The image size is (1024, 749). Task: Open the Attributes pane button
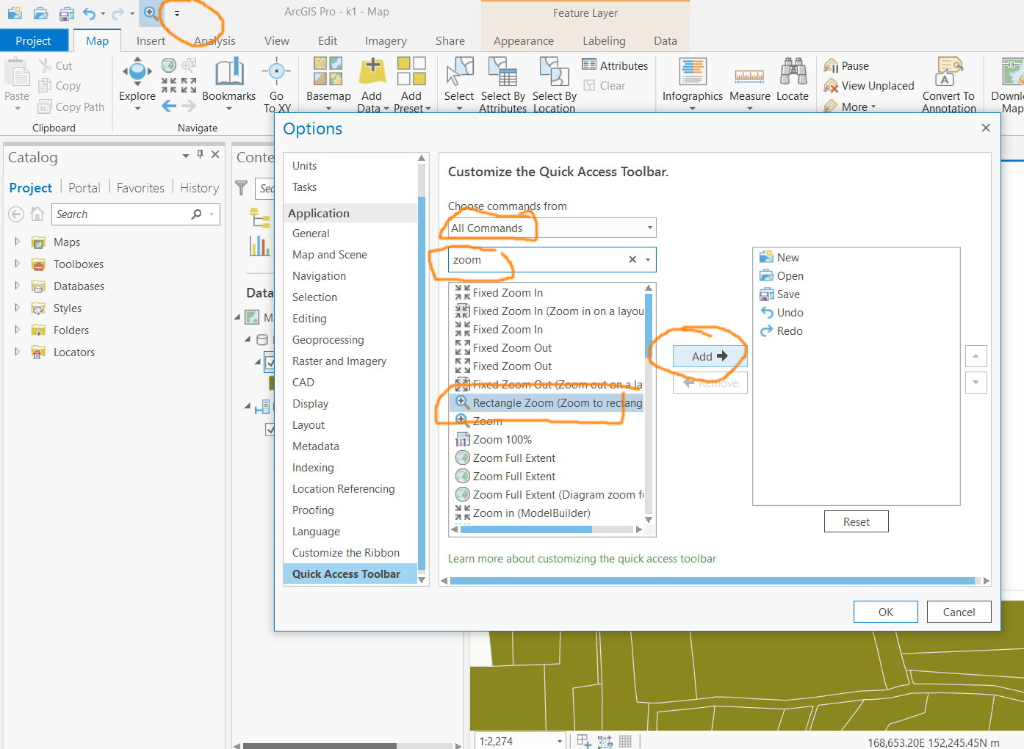coord(615,65)
